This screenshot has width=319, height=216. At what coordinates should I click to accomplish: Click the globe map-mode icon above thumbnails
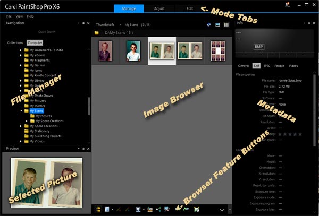coord(208,24)
